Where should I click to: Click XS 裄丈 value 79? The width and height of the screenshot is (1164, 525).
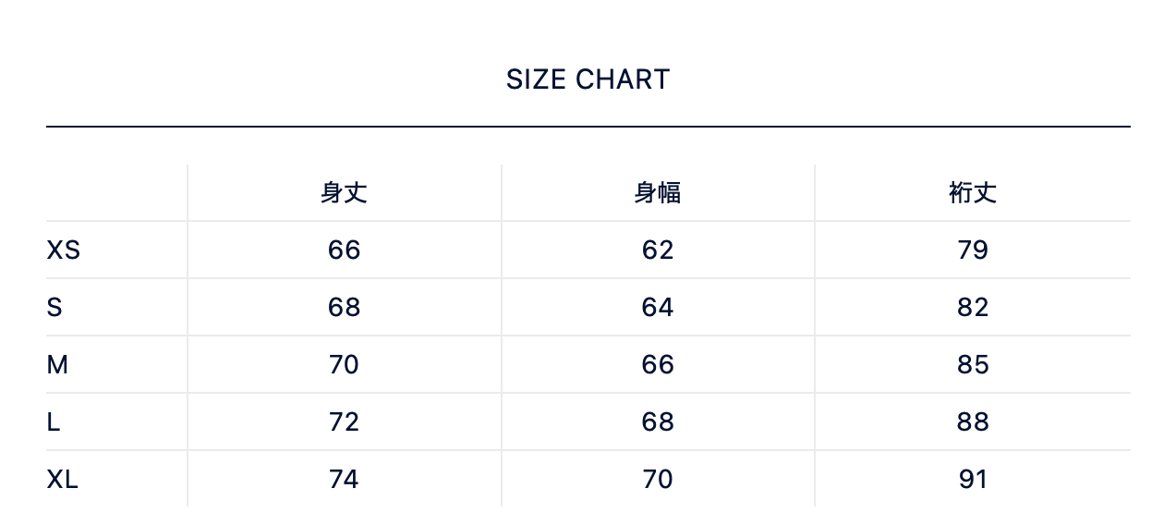point(973,250)
